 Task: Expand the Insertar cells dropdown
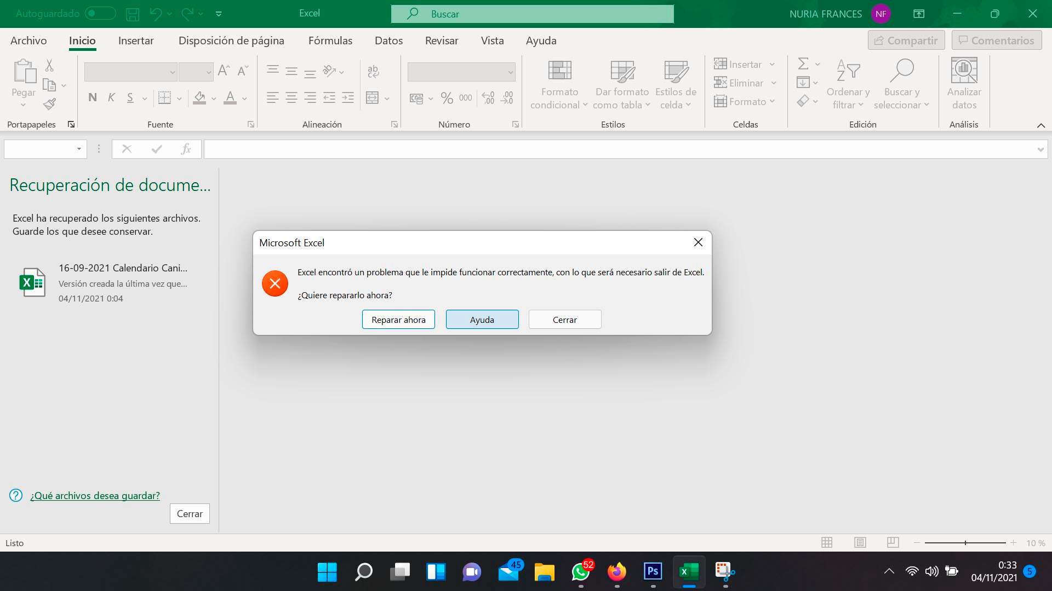point(772,65)
